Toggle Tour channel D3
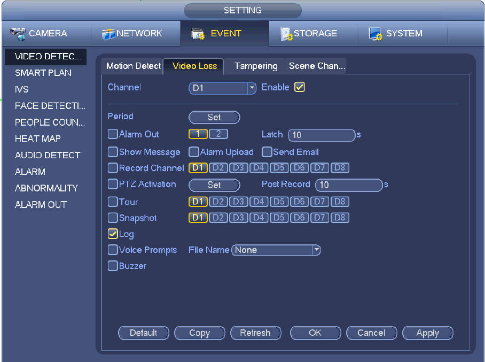The height and width of the screenshot is (362, 485). pyautogui.click(x=238, y=202)
